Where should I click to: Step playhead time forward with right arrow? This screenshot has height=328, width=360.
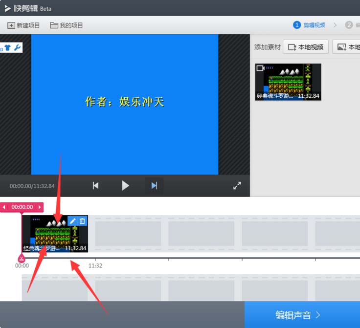click(40, 207)
